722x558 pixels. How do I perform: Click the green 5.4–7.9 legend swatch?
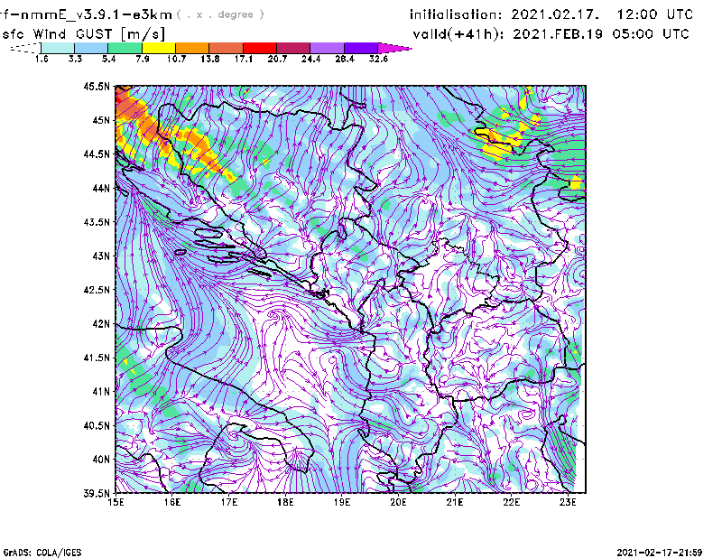125,48
